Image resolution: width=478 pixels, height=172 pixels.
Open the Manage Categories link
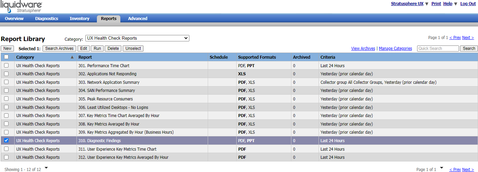click(395, 49)
